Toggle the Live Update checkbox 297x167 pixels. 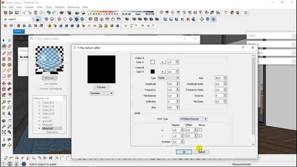pos(42,83)
